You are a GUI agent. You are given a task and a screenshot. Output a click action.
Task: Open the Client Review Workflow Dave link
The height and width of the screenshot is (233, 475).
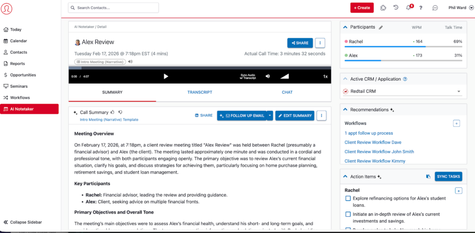372,142
